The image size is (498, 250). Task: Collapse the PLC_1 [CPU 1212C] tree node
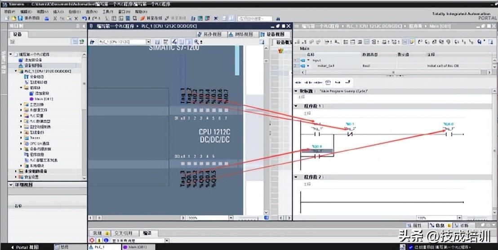click(x=16, y=71)
